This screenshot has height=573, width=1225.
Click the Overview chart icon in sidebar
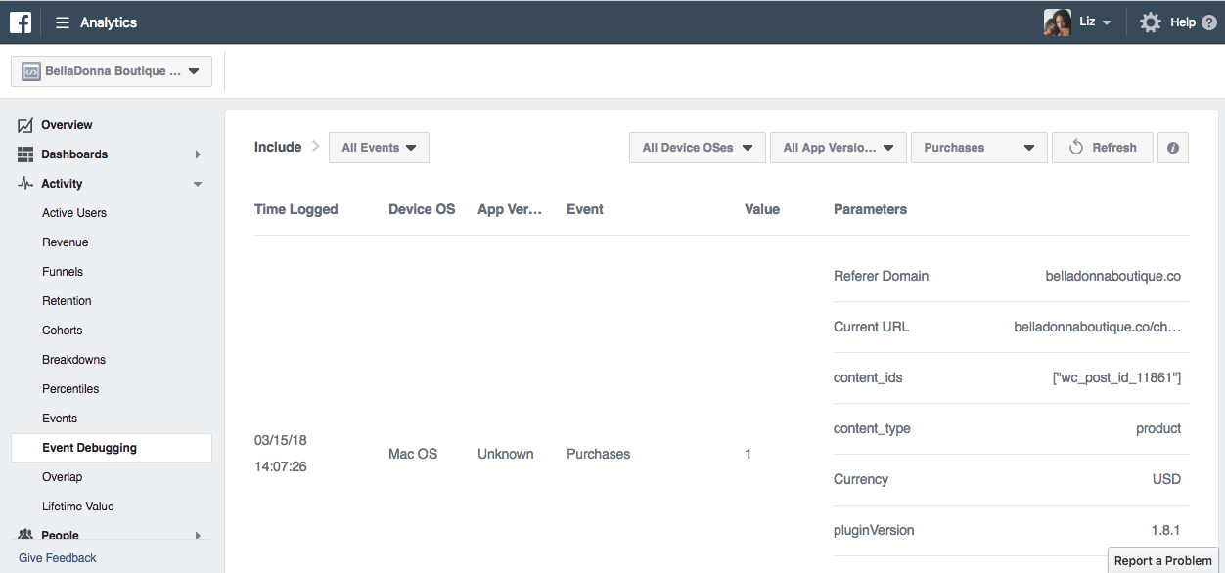[25, 125]
